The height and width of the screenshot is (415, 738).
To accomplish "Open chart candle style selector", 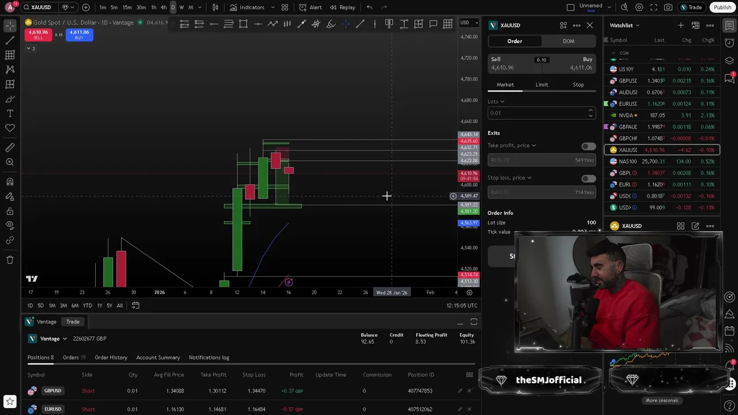I will 215,7.
